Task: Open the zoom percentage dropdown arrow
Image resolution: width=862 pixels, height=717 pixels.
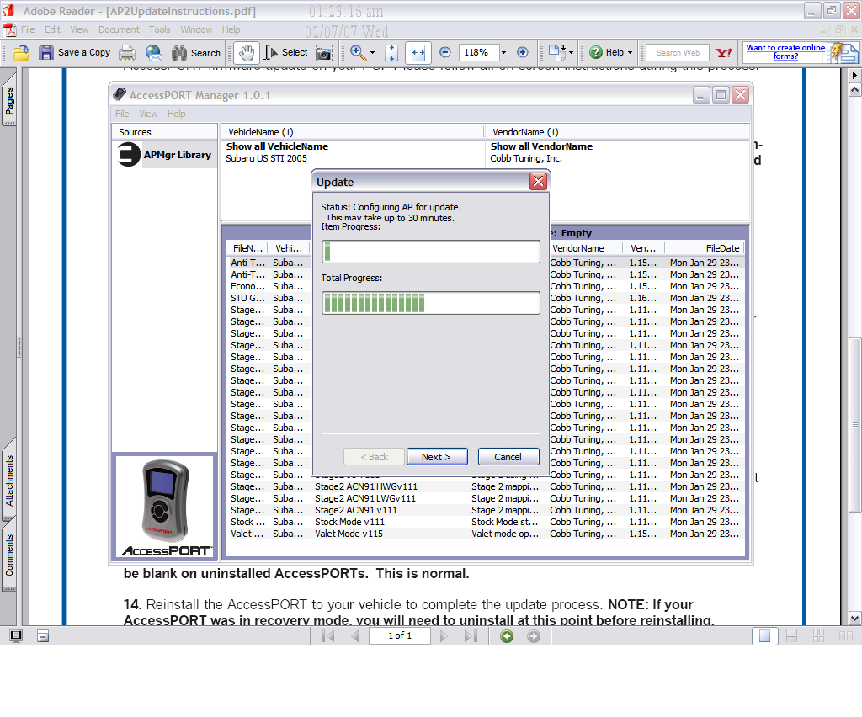Action: pos(503,53)
